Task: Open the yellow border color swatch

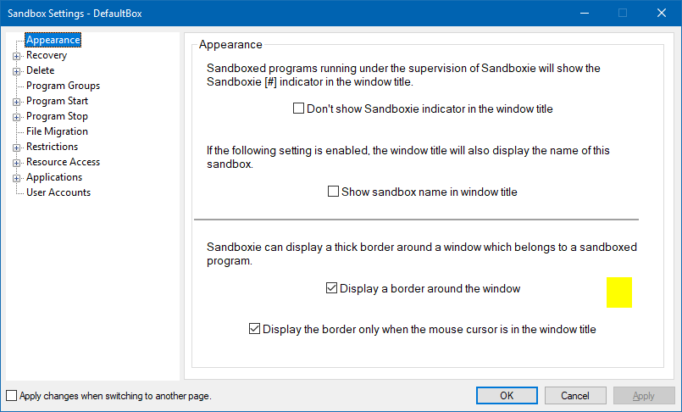Action: pos(618,292)
